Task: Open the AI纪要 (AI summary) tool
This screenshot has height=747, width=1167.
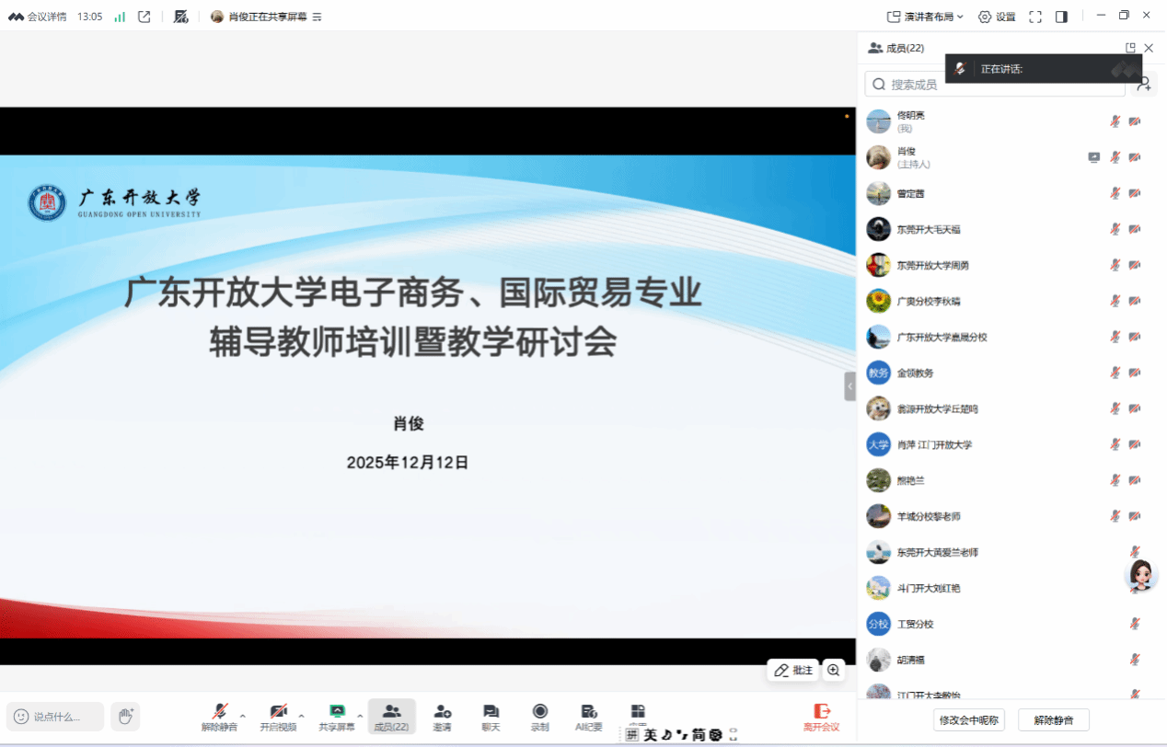Action: pyautogui.click(x=588, y=717)
